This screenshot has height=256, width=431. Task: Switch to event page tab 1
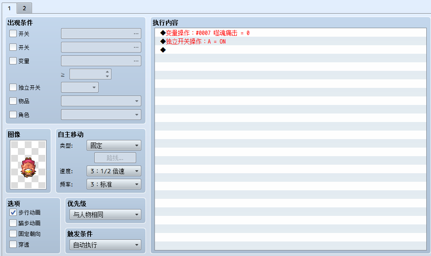click(x=9, y=8)
